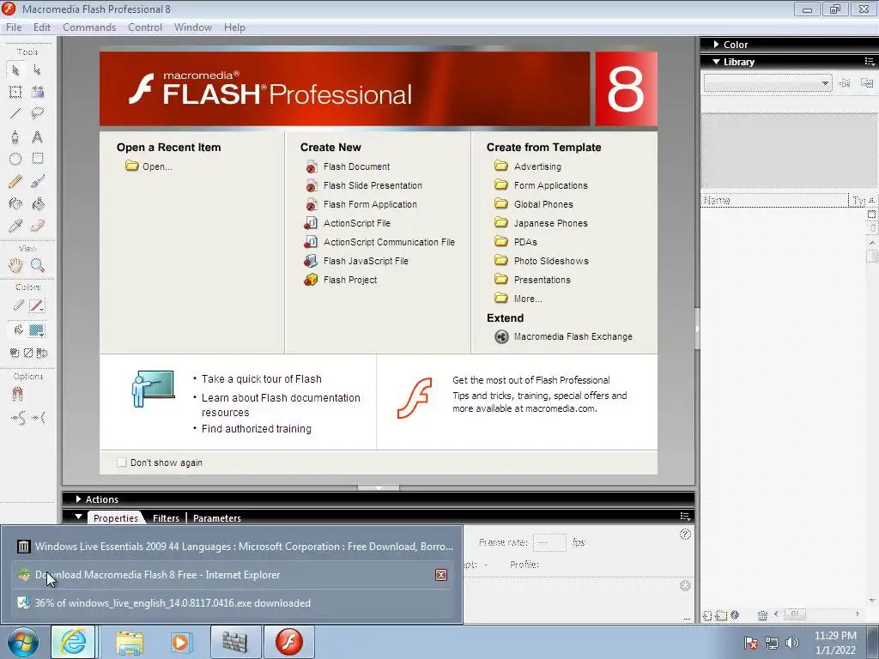Click the Smooth option icon
This screenshot has height=659, width=879.
click(x=18, y=418)
